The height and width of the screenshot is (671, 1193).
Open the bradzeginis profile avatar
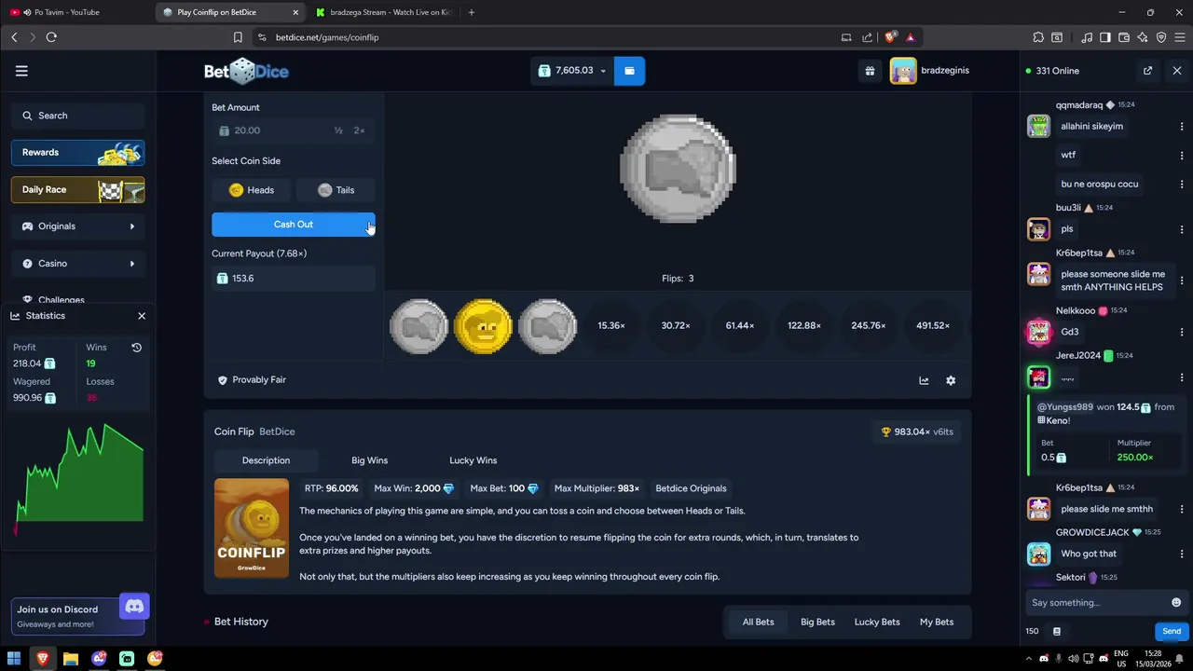coord(903,71)
